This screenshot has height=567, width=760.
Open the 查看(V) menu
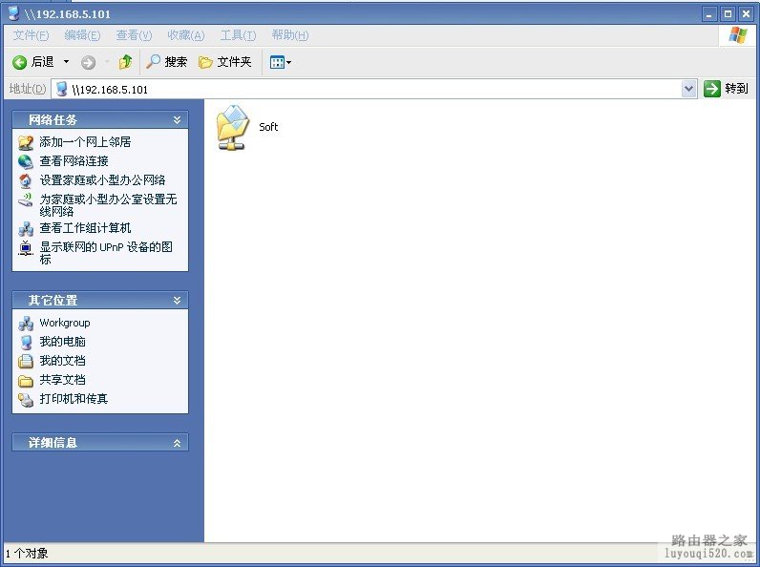point(134,35)
